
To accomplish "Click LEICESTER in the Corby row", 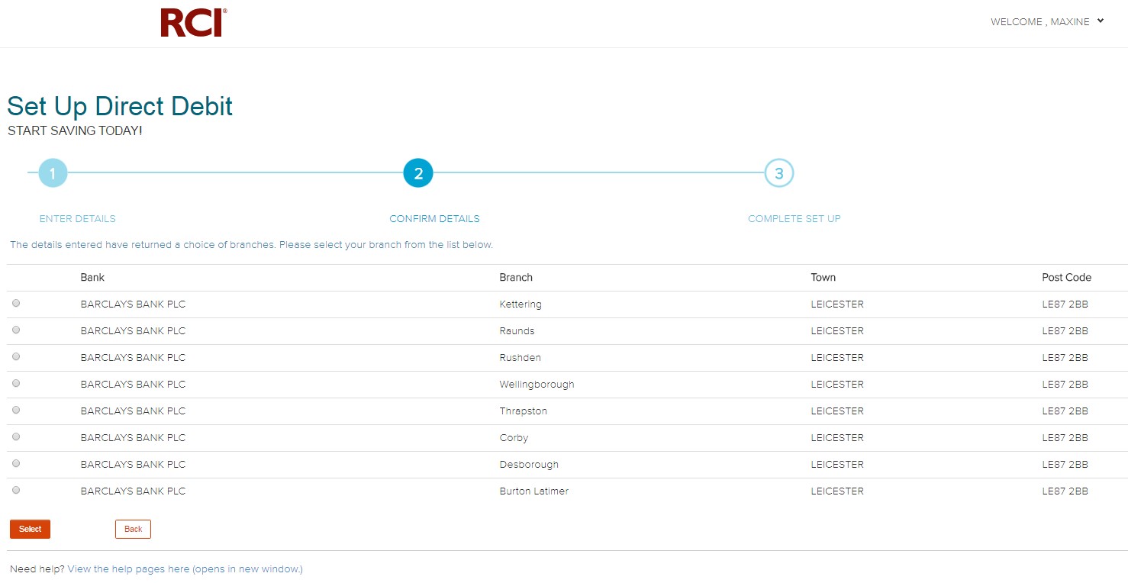I will (837, 438).
